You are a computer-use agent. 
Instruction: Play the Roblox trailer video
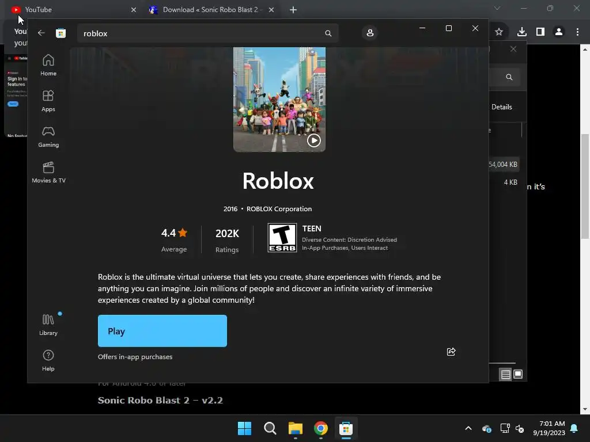[314, 140]
